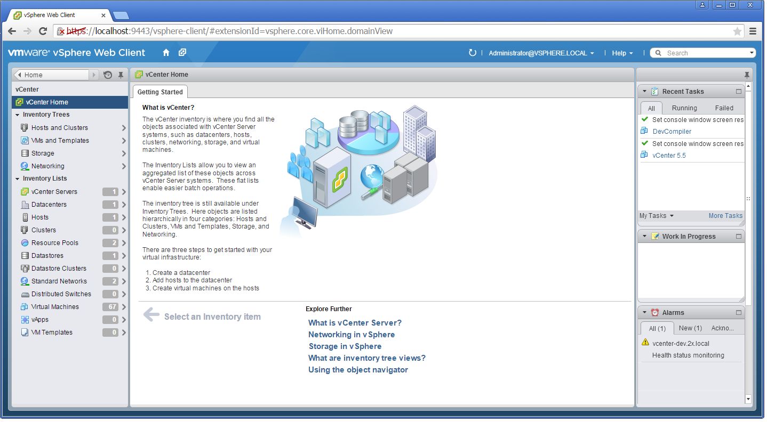Image resolution: width=767 pixels, height=422 pixels.
Task: Open VM Templates inventory list
Action: tap(70, 332)
